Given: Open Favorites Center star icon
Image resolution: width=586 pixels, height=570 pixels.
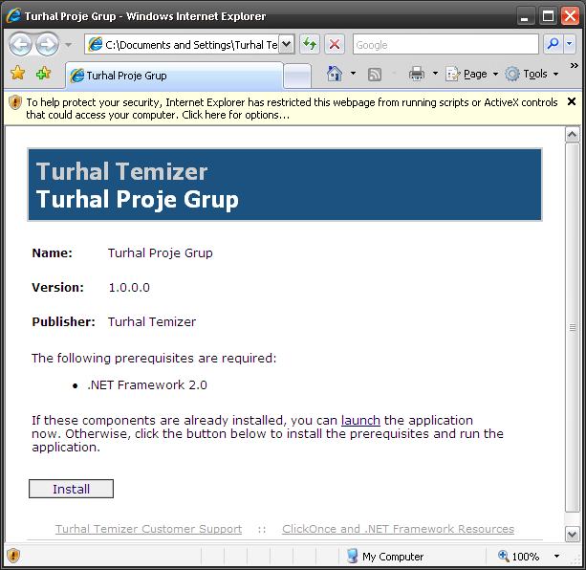Looking at the screenshot, I should click(17, 73).
